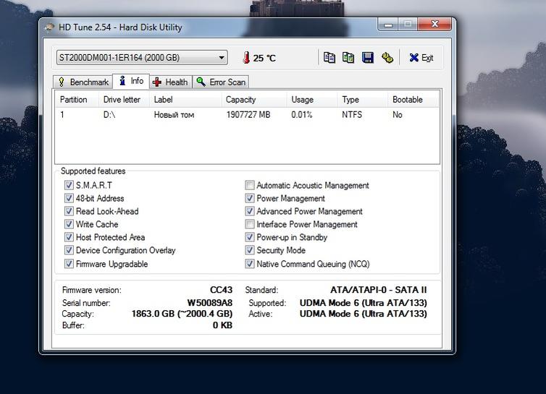The height and width of the screenshot is (394, 546).
Task: Toggle the Power Management checkbox
Action: pyautogui.click(x=250, y=198)
